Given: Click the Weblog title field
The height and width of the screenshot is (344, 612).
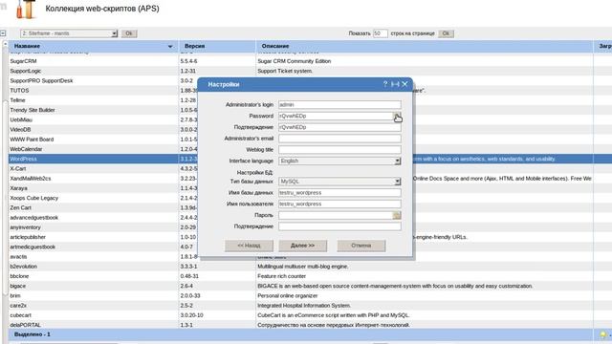Looking at the screenshot, I should click(339, 150).
